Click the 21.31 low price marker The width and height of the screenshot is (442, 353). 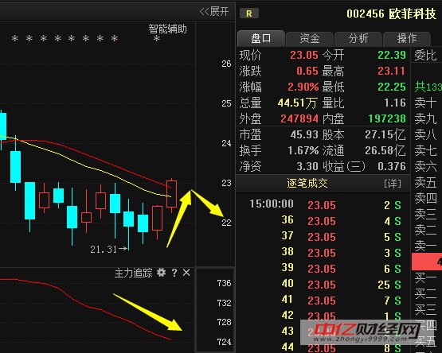[x=108, y=249]
